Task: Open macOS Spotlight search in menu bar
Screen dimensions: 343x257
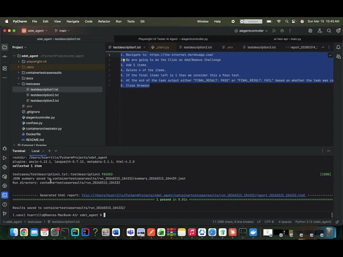Action: pyautogui.click(x=287, y=21)
